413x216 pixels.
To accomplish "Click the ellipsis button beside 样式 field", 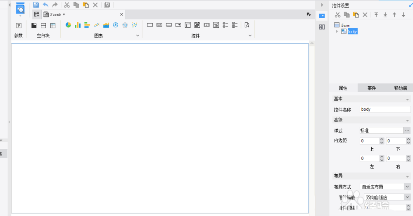I will [x=407, y=131].
